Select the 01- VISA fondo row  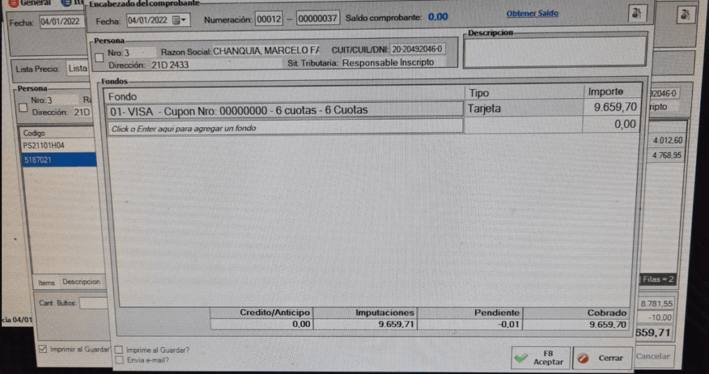click(285, 110)
